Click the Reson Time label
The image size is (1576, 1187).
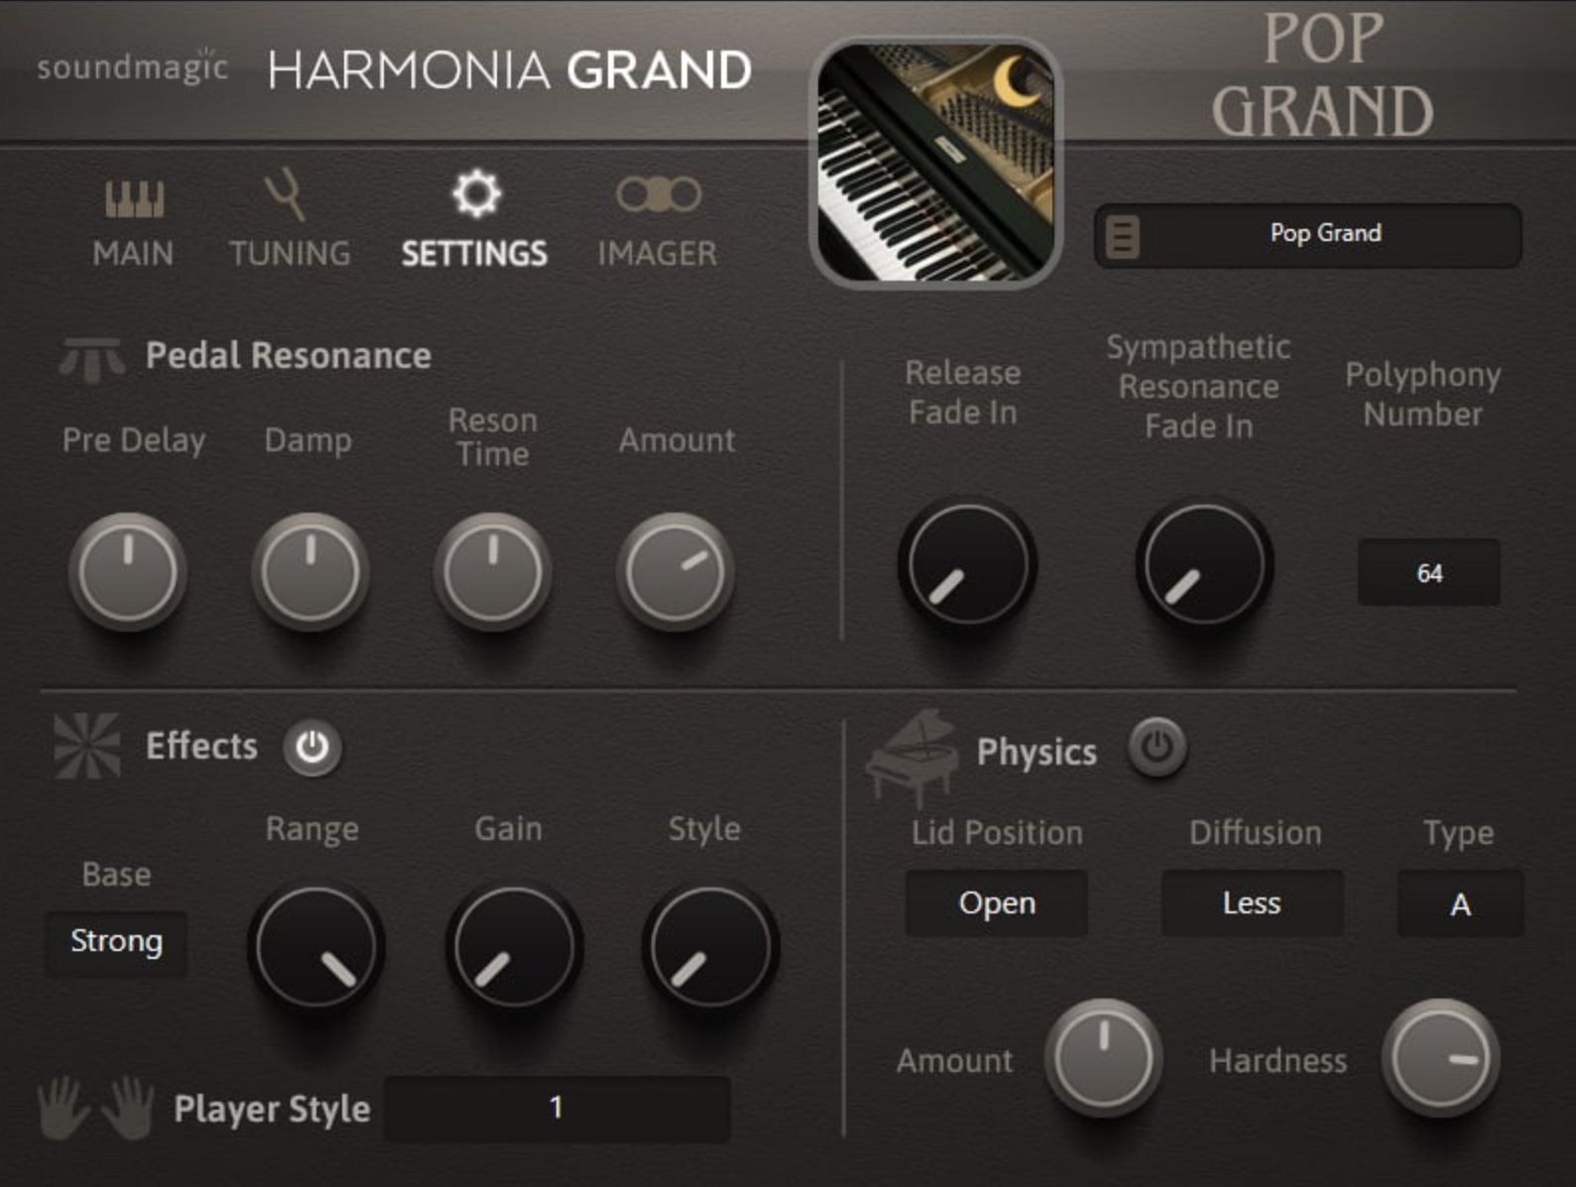coord(493,436)
